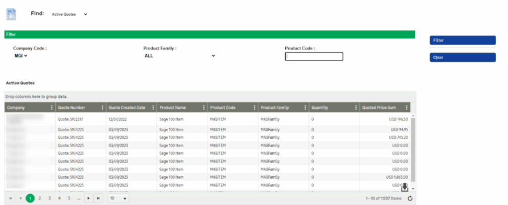Open the Quoted Price Sum column menu
The image size is (508, 205).
[407, 107]
